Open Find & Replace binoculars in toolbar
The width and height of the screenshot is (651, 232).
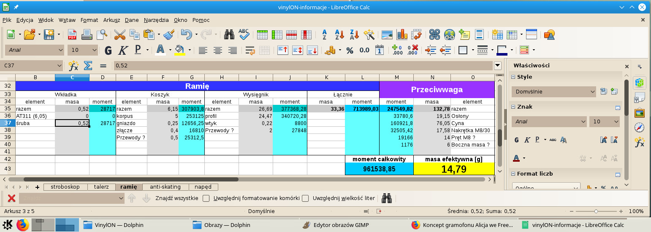pyautogui.click(x=229, y=35)
